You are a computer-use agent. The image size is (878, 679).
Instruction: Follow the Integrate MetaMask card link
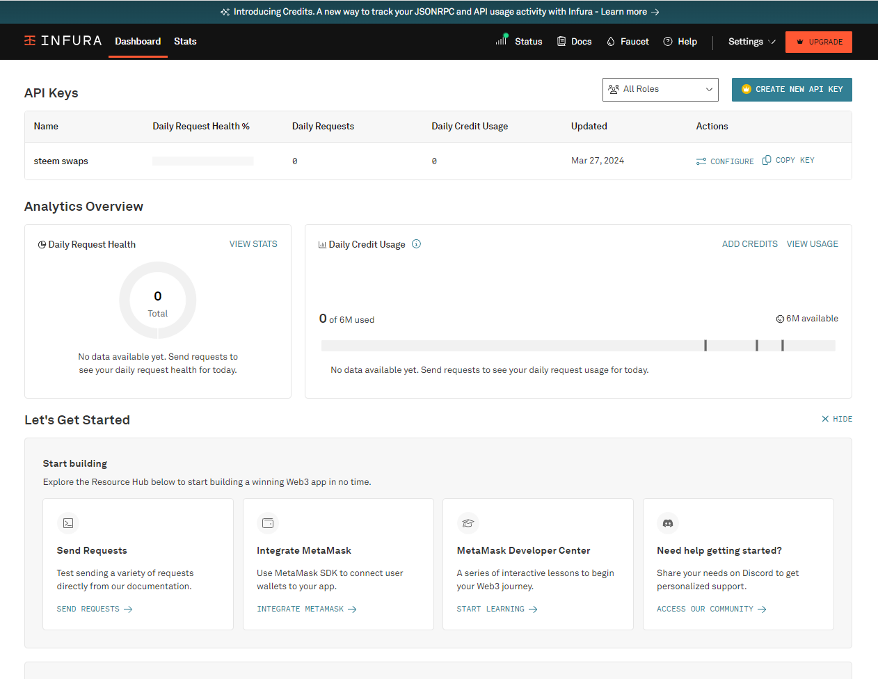point(307,609)
